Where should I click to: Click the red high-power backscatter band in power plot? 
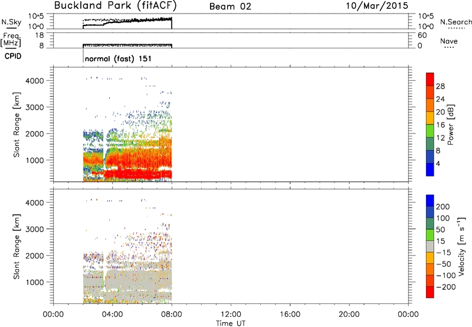138,174
